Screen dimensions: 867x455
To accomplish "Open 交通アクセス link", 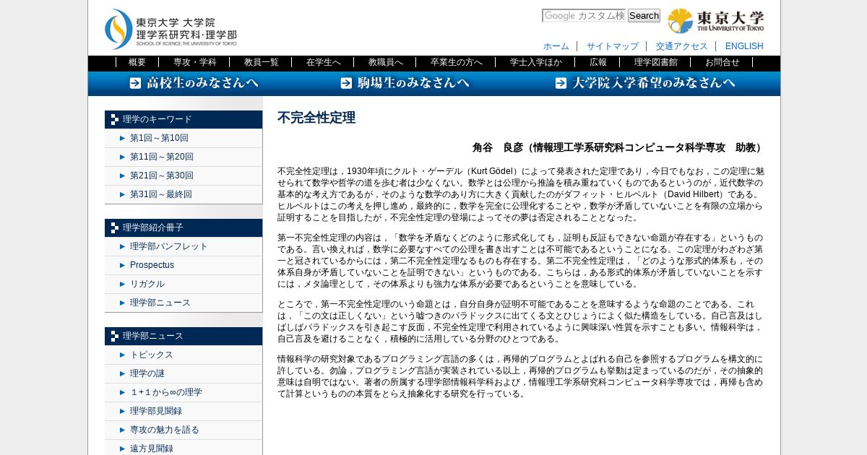I will (x=682, y=46).
